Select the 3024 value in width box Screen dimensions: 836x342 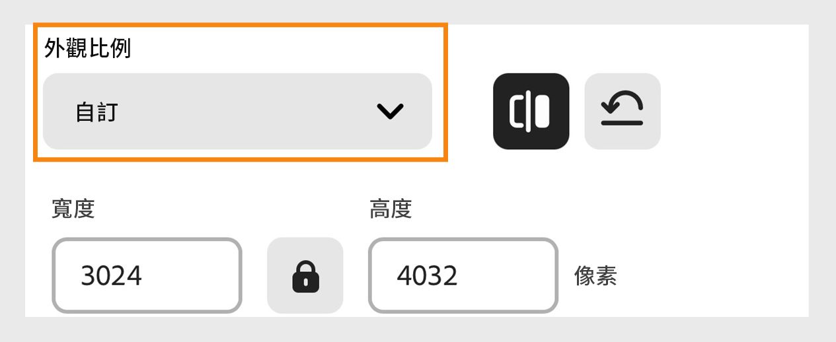tap(111, 275)
